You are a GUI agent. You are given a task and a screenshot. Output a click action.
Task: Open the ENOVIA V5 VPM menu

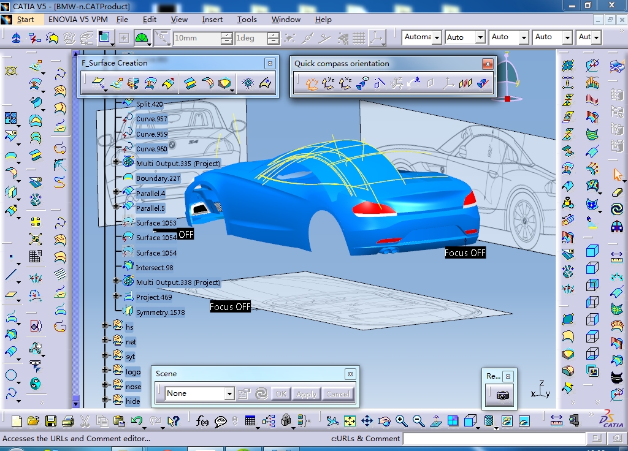(x=78, y=20)
